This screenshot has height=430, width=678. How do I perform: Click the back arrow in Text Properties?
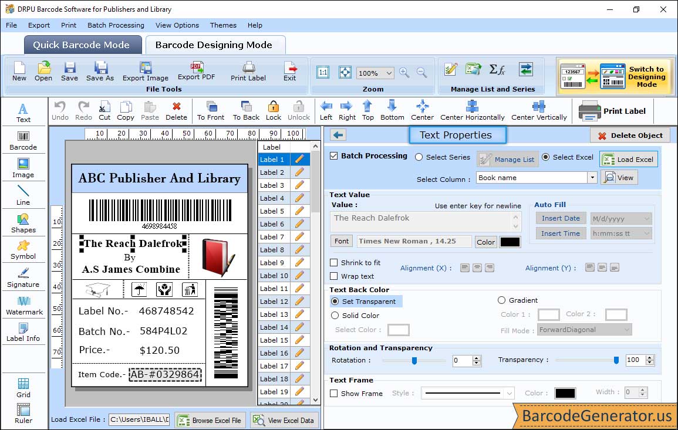click(x=338, y=136)
